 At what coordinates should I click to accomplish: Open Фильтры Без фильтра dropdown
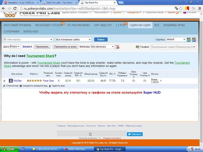(x=103, y=47)
